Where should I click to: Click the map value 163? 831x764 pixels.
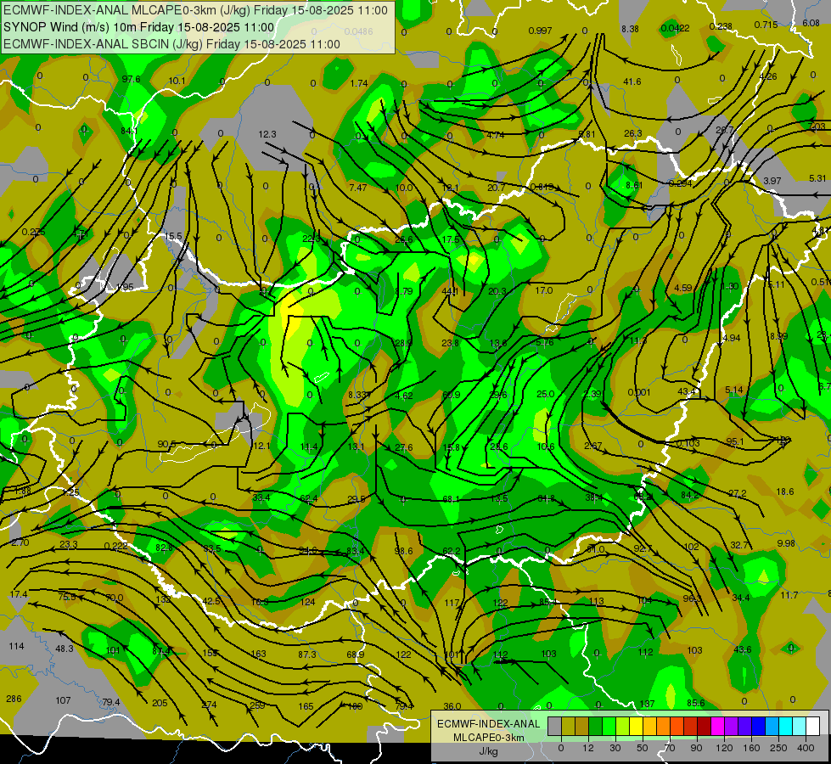pyautogui.click(x=258, y=654)
